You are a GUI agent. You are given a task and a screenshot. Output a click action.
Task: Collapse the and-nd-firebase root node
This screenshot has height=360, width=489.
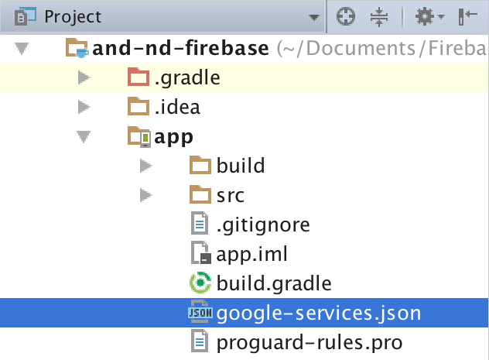point(22,50)
